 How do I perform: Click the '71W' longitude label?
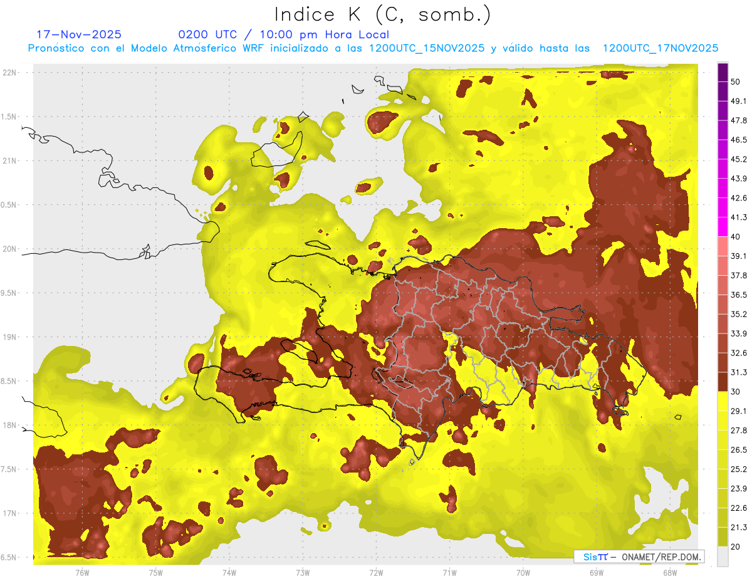(x=449, y=573)
